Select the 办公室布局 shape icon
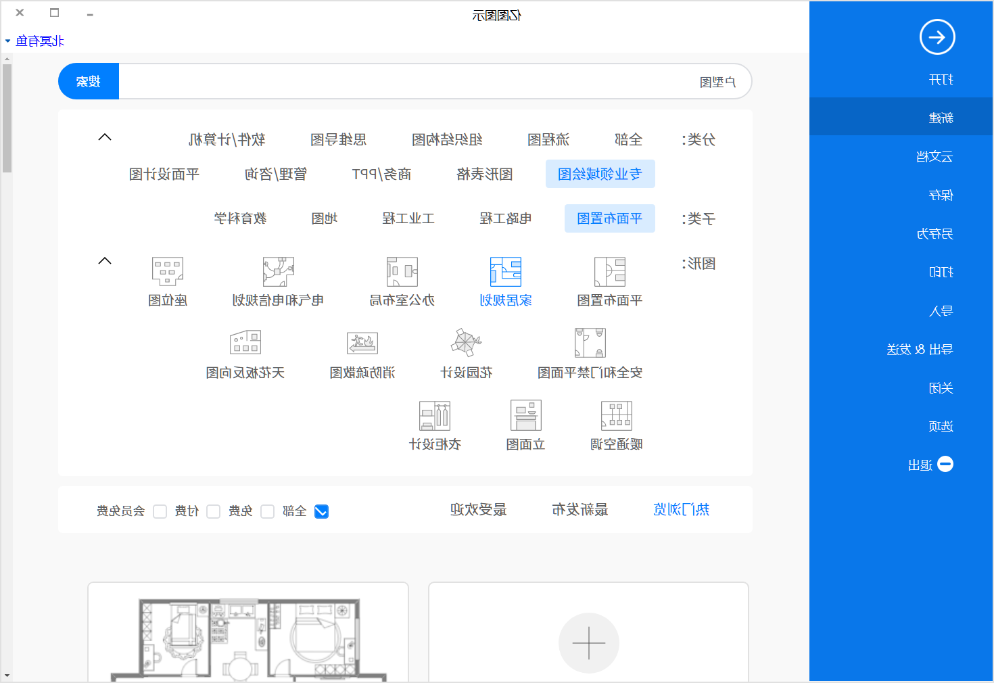994x683 pixels. pyautogui.click(x=402, y=272)
